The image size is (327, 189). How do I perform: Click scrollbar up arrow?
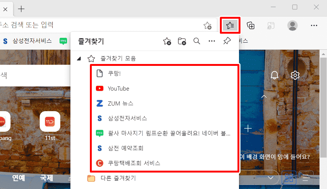click(323, 54)
